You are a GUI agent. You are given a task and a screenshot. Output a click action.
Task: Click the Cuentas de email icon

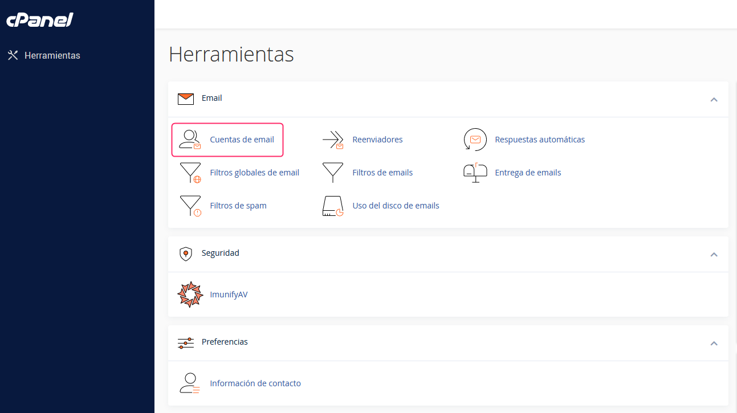click(190, 140)
